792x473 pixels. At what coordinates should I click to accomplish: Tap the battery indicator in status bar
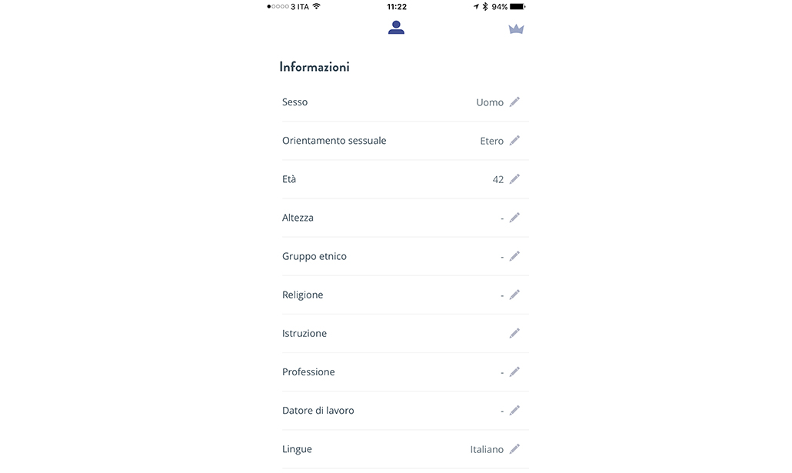517,6
